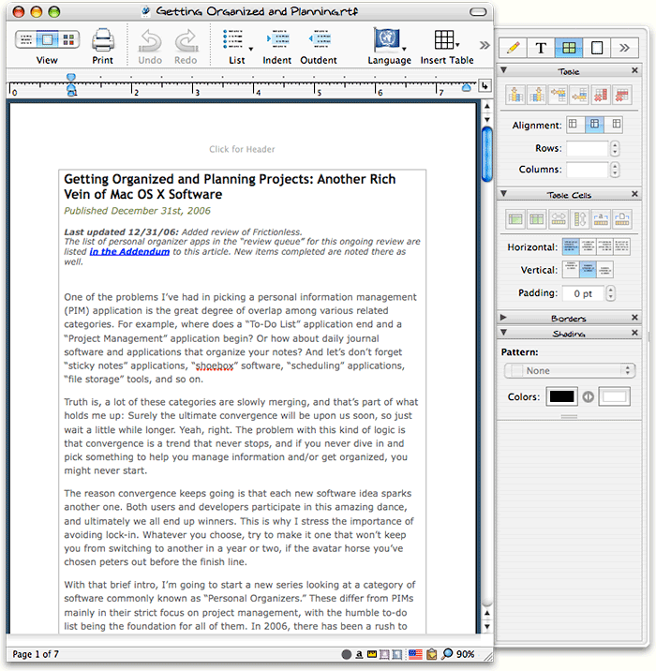
Task: Select the table column cells icon
Action: pos(537,219)
